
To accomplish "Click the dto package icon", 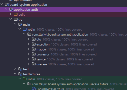I will (x=34, y=39).
